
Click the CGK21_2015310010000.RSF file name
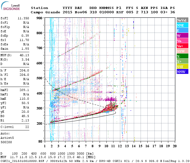point(22,161)
